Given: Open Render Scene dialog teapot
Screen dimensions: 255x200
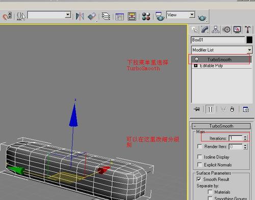Looking at the screenshot, I should (x=160, y=16).
